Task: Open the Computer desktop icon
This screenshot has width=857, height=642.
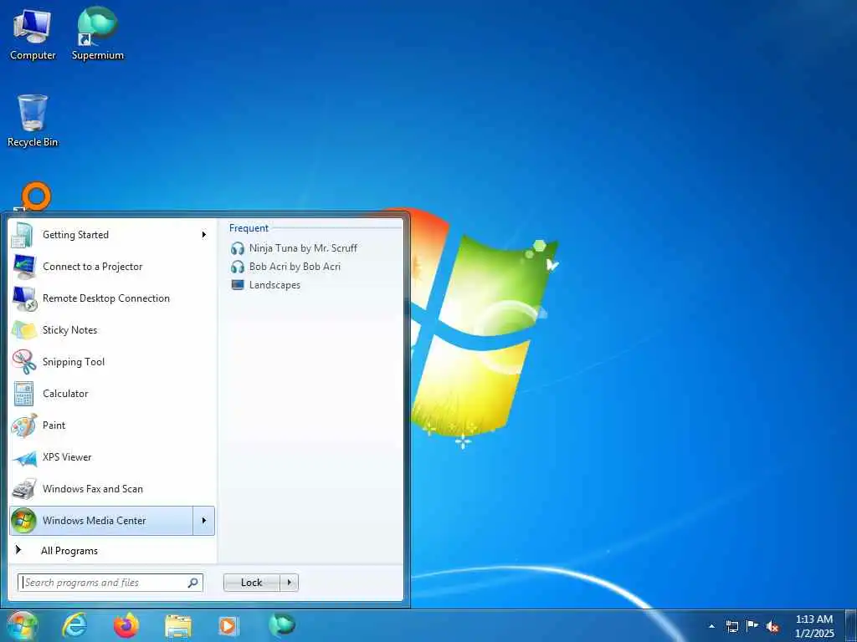Action: 33,33
